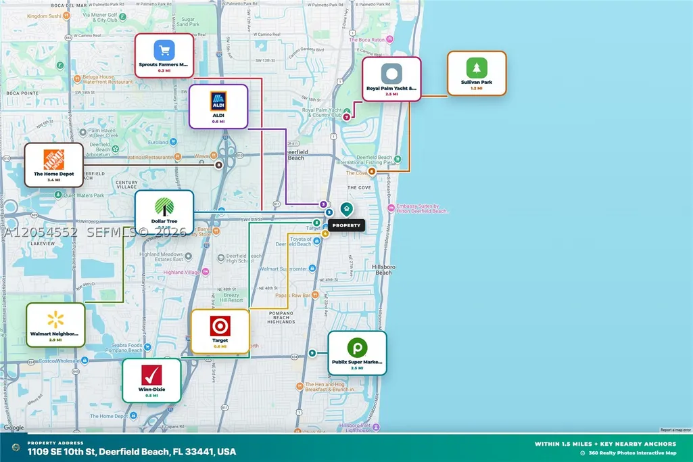Click the teal property home pin
Screen dimensions: 693x462
pos(346,209)
